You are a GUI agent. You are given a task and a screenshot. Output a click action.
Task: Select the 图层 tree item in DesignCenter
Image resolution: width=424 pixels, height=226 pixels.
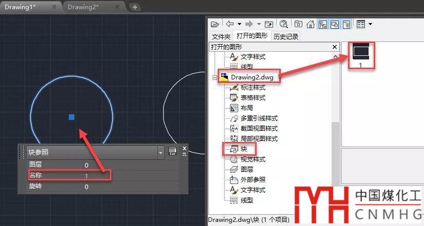(247, 169)
